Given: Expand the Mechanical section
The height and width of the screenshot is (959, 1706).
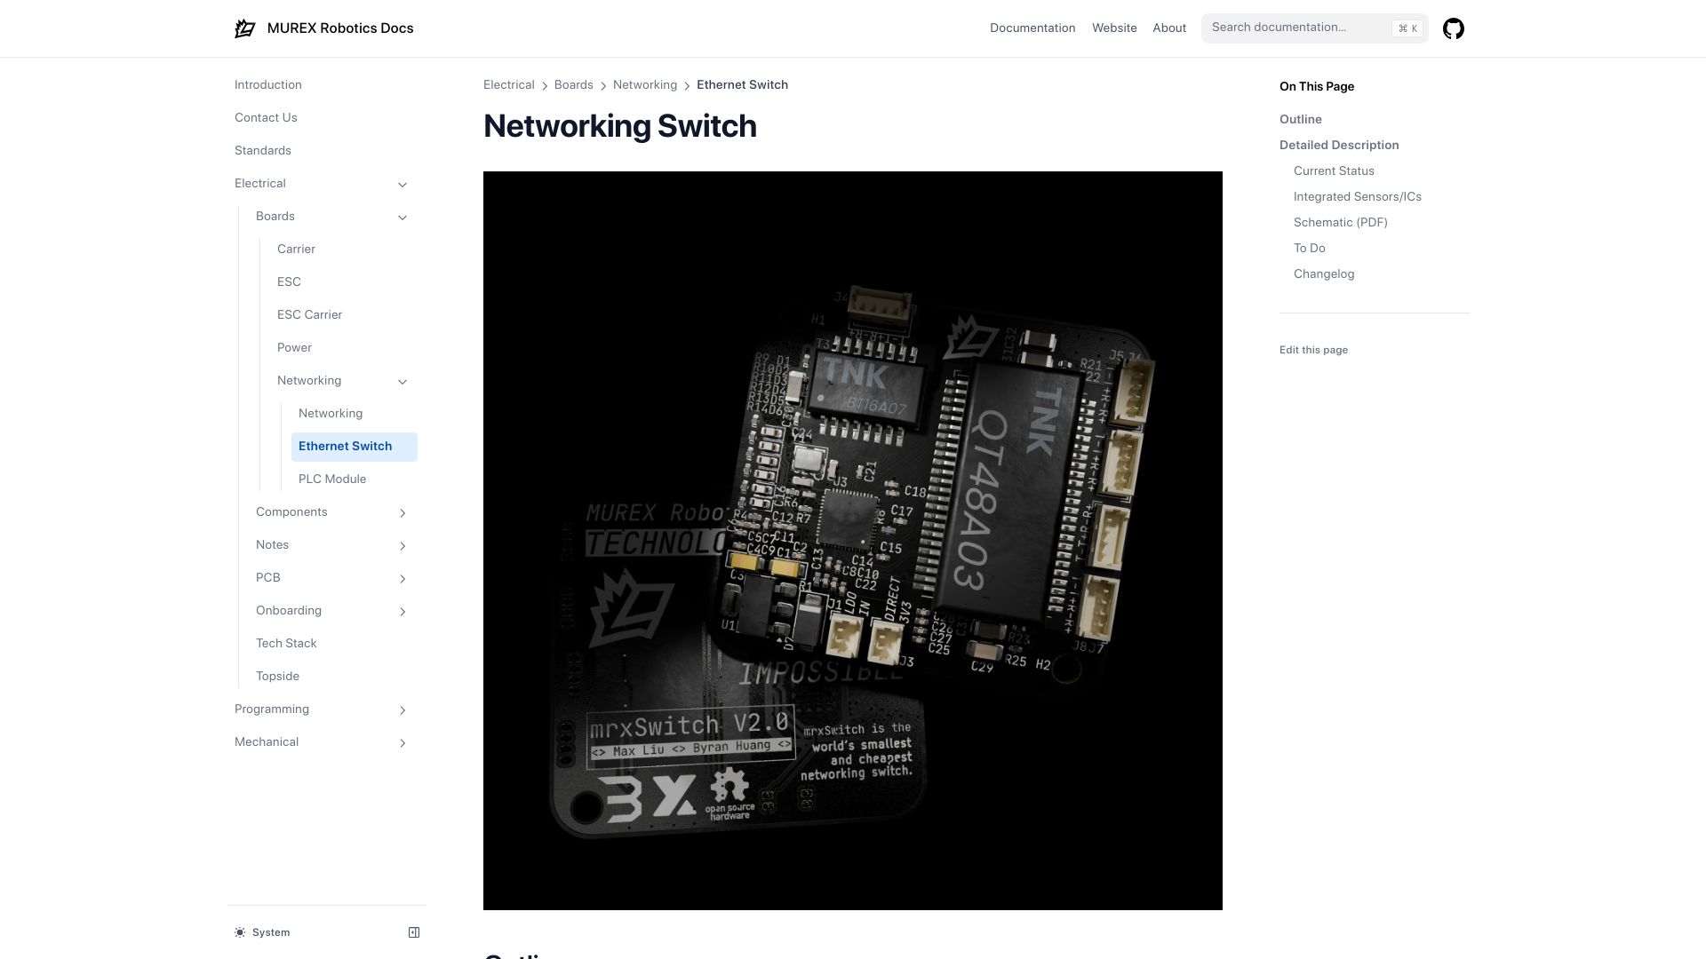Looking at the screenshot, I should point(403,743).
